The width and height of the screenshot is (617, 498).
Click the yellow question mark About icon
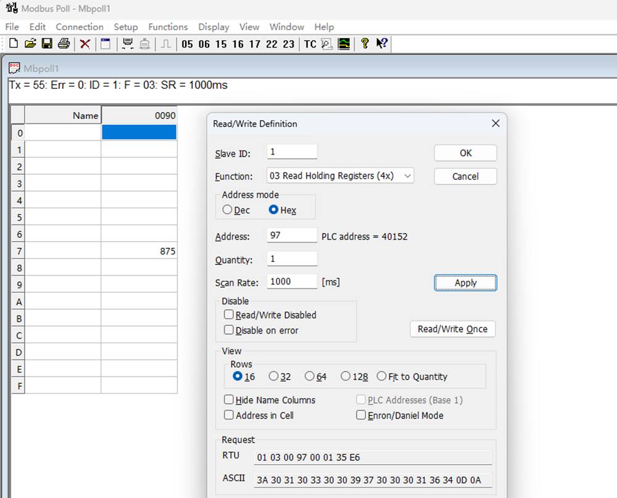365,43
